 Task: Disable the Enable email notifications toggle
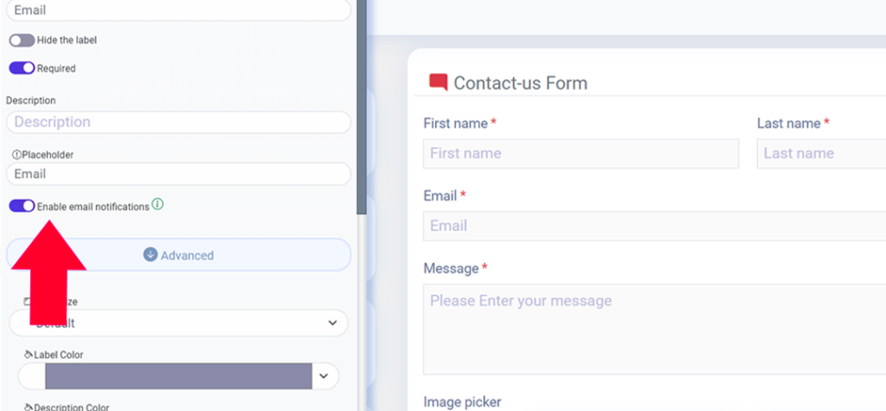point(22,206)
